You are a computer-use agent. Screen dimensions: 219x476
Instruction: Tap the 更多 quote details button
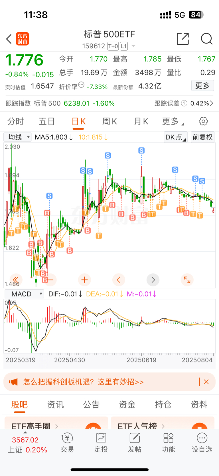click(202, 86)
